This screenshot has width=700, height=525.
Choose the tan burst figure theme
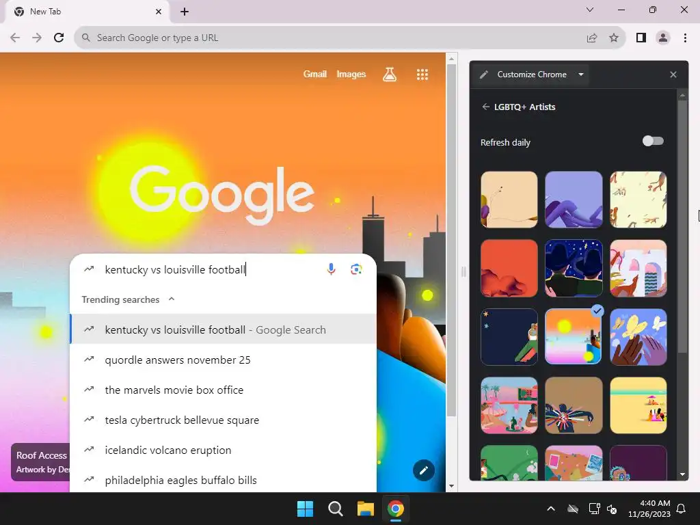(574, 405)
